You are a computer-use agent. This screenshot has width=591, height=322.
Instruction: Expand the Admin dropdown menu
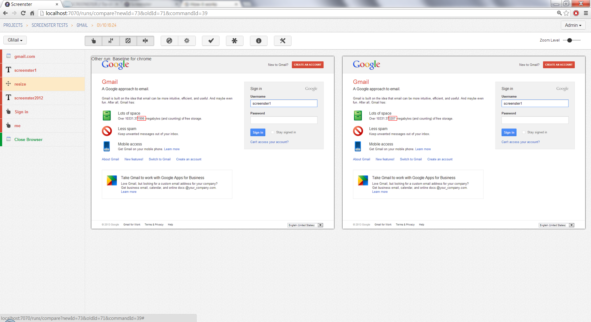[573, 25]
